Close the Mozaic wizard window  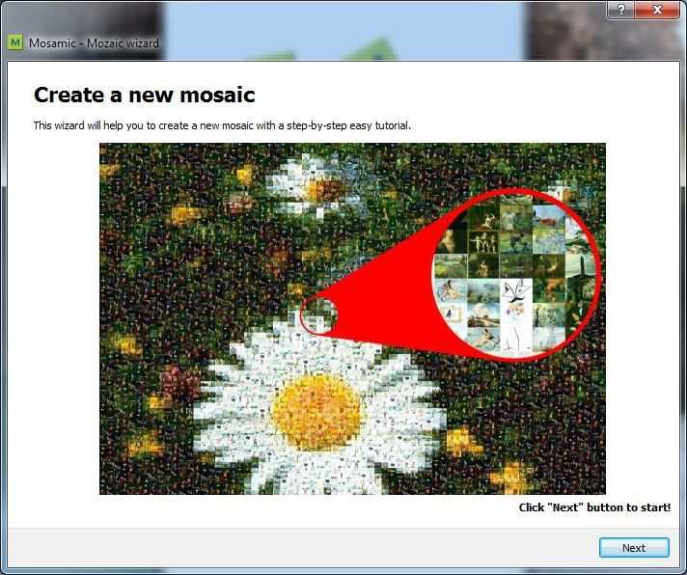tap(657, 10)
